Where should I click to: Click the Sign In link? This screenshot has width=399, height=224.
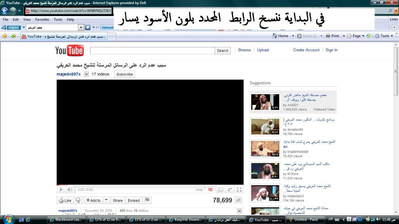[x=332, y=50]
